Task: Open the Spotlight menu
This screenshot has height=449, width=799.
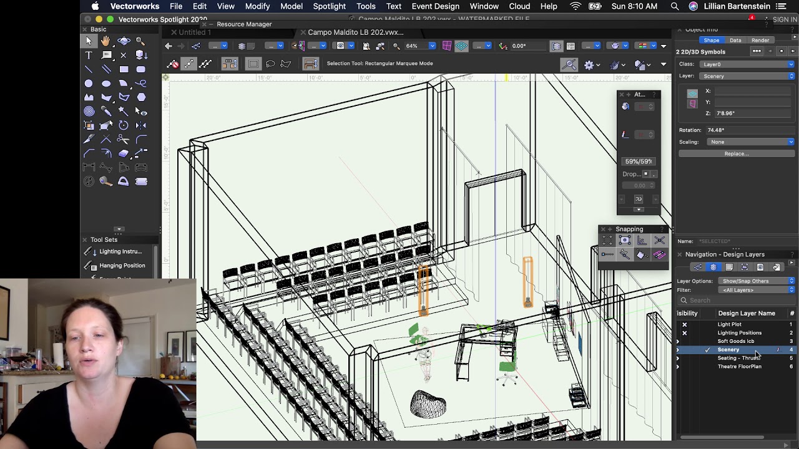Action: [x=329, y=6]
